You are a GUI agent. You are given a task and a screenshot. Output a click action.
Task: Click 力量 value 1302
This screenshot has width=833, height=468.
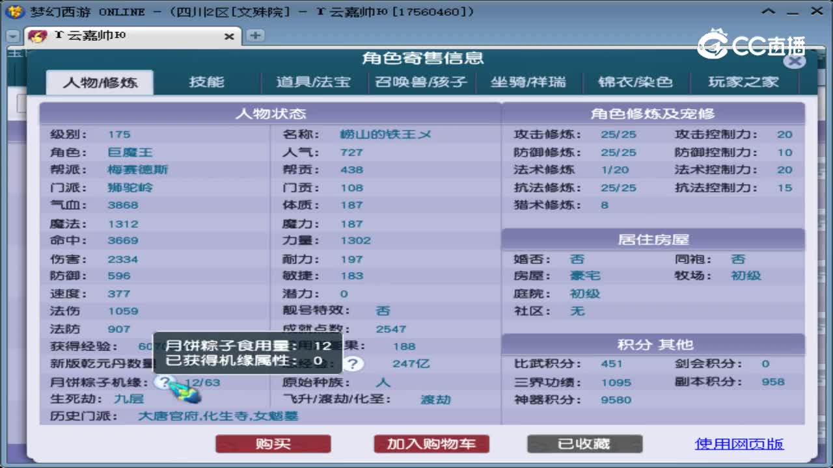pyautogui.click(x=355, y=240)
